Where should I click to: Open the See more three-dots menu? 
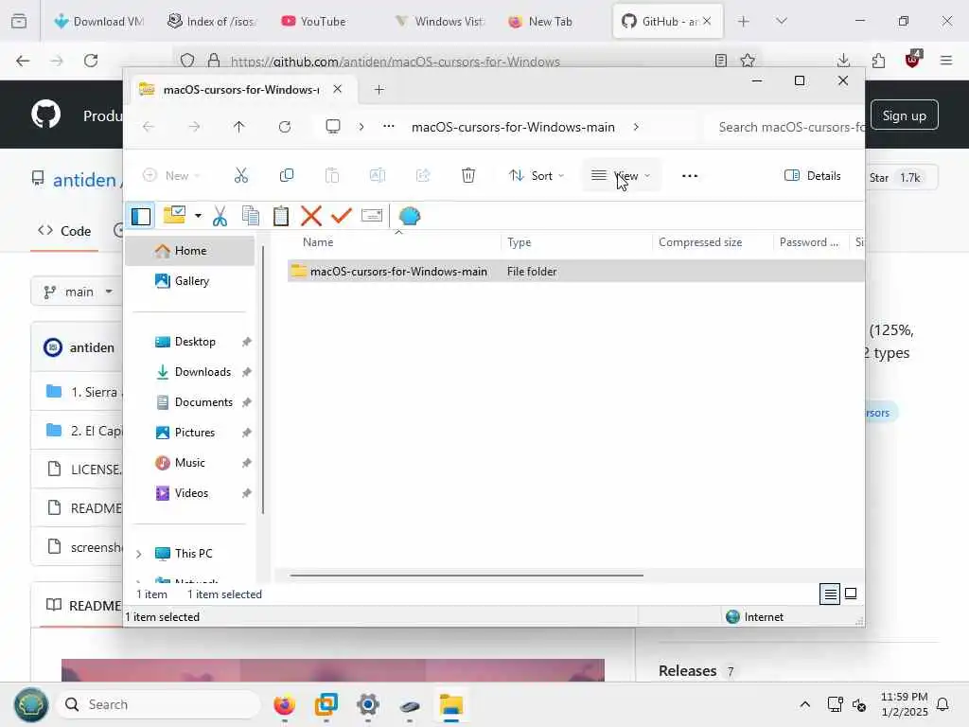point(690,175)
